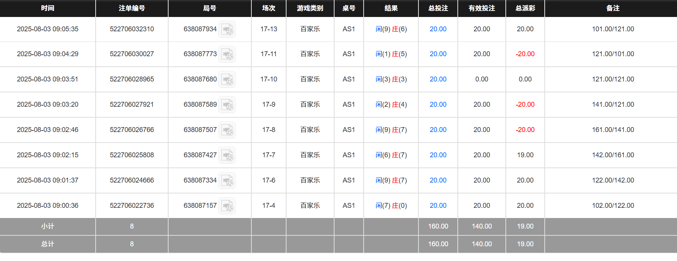The width and height of the screenshot is (677, 261).
Task: Click negative payout in 09:03:20 row
Action: pos(525,104)
